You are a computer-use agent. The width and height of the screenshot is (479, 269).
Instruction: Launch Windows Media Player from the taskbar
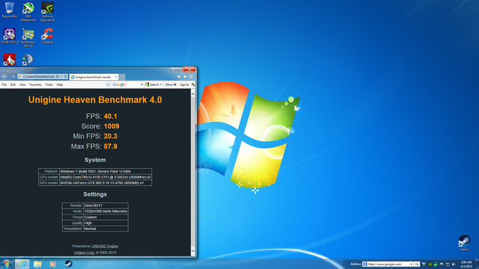click(52, 264)
